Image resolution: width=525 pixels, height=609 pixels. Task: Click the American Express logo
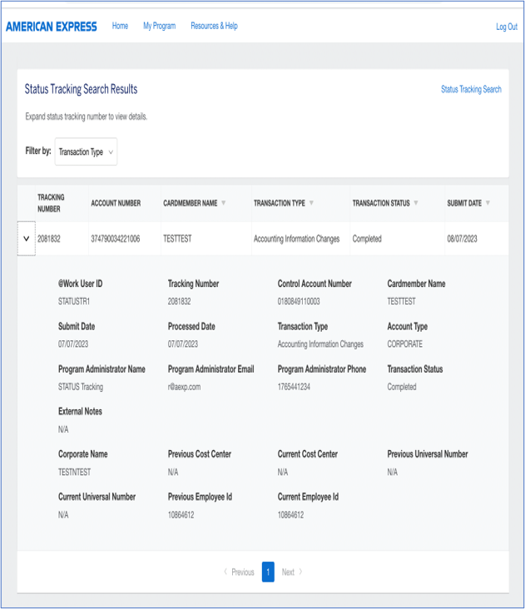(x=52, y=27)
